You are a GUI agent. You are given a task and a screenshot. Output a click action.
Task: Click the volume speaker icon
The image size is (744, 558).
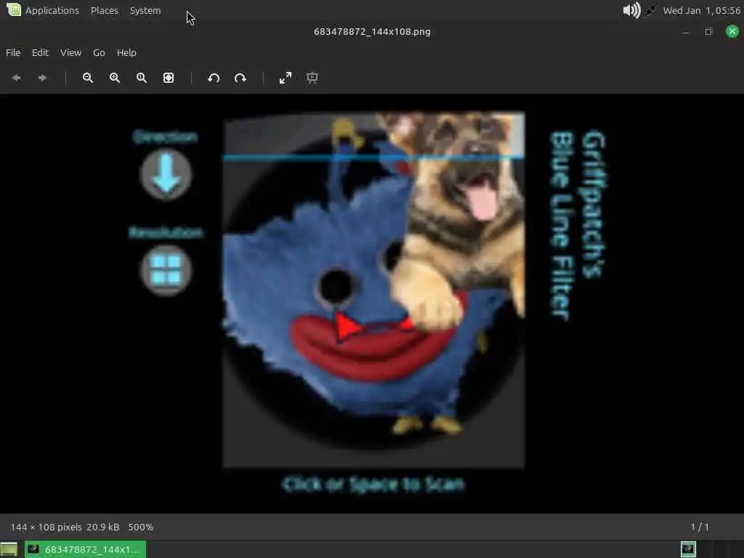click(x=631, y=10)
